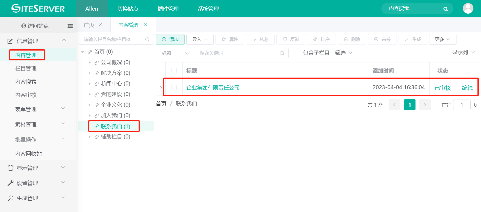Expand the 表单管理 submenu
The height and width of the screenshot is (212, 481).
tap(63, 108)
